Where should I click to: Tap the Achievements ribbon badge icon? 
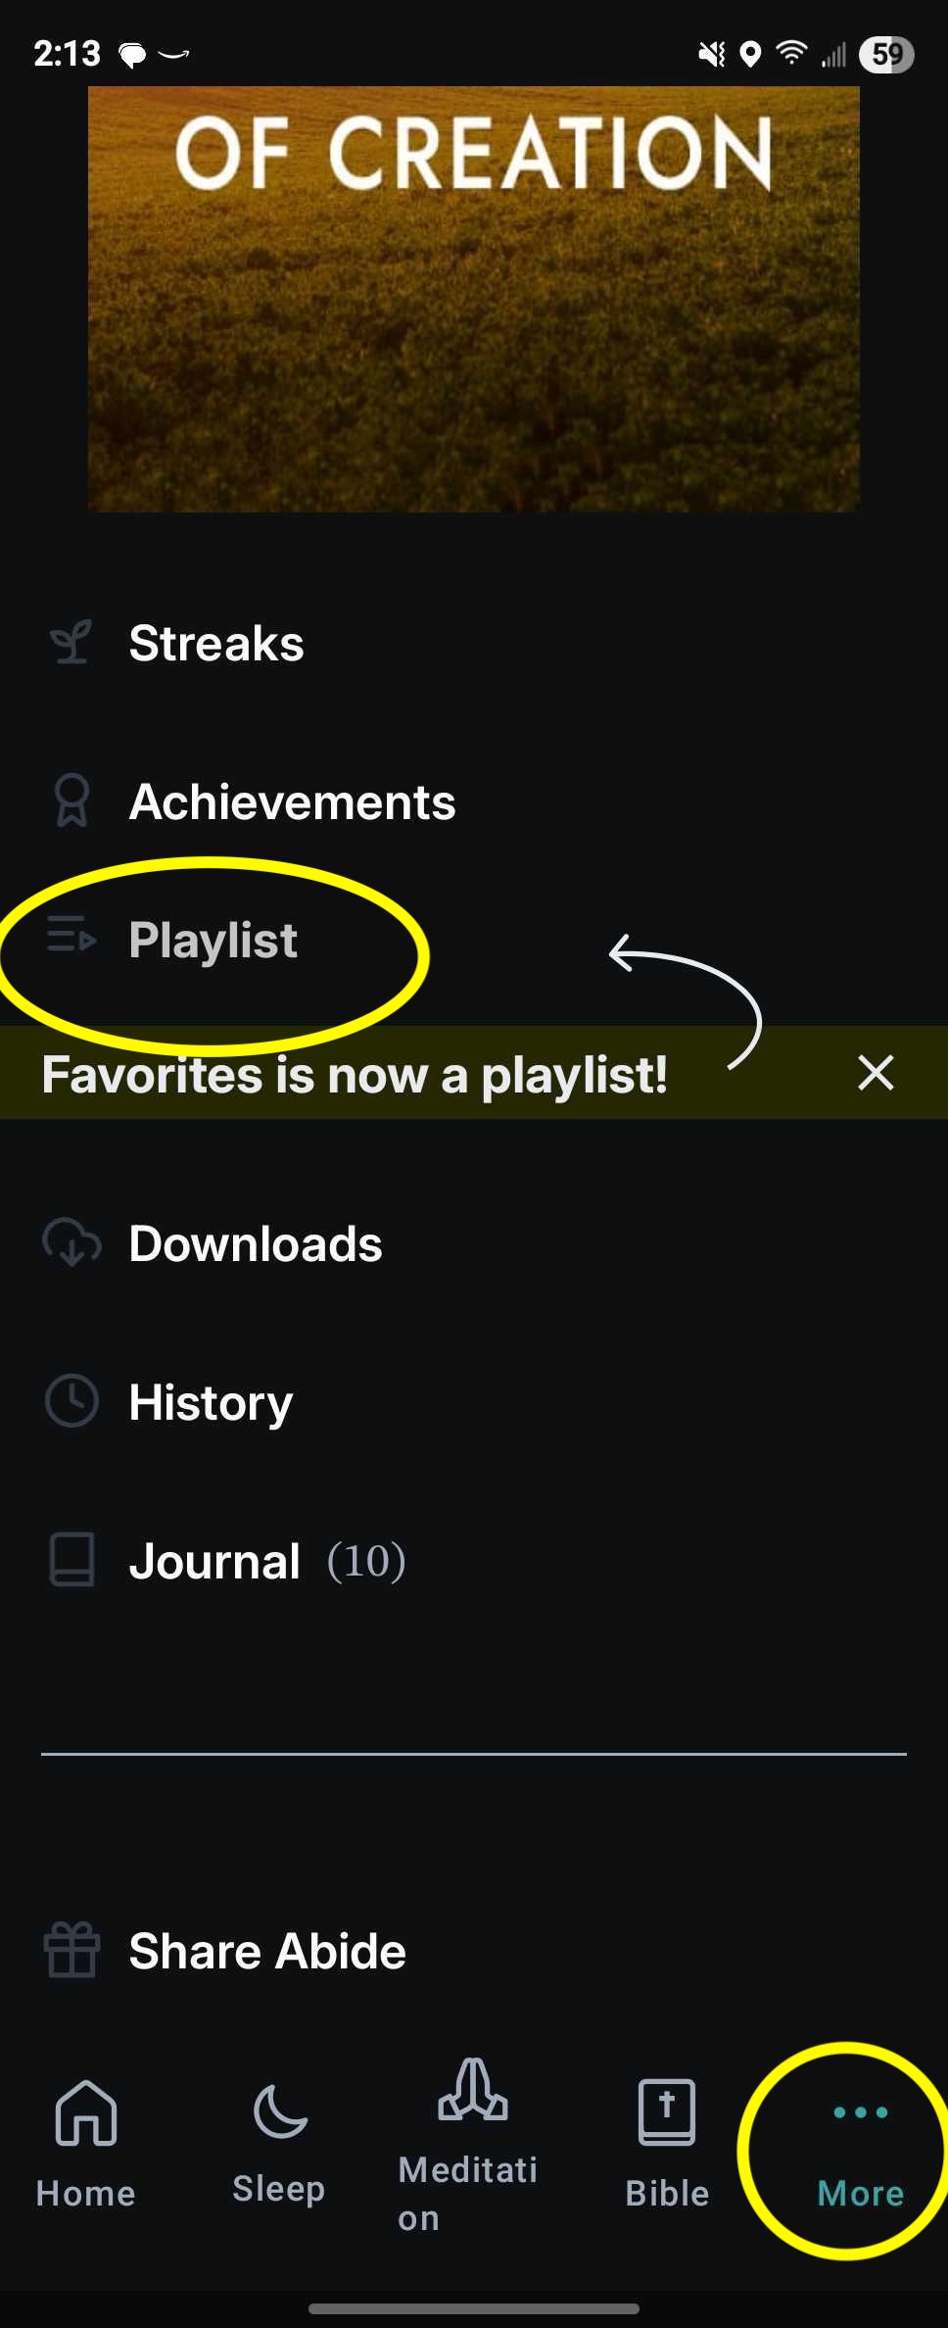coord(71,801)
